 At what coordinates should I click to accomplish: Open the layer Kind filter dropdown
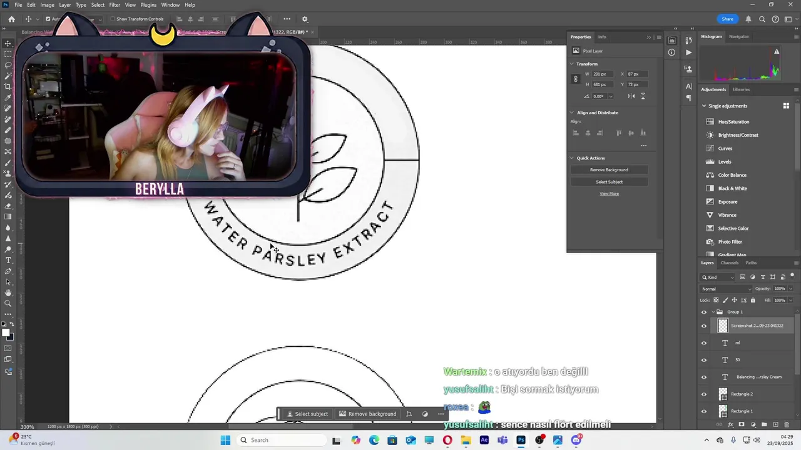click(718, 277)
